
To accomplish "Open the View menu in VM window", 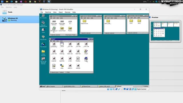I will 55,12.
